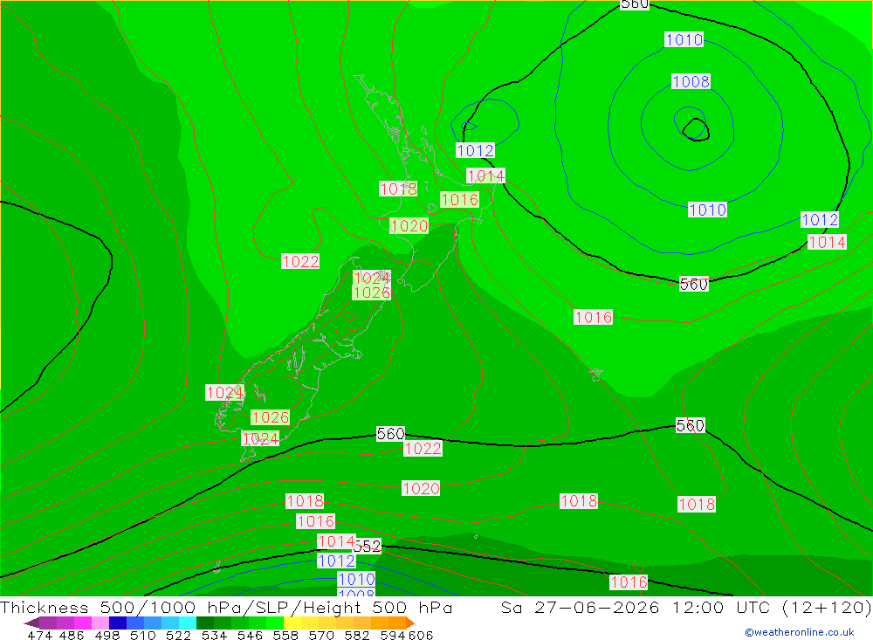
Task: Click the 1026 label over southern South Island
Action: tap(270, 417)
